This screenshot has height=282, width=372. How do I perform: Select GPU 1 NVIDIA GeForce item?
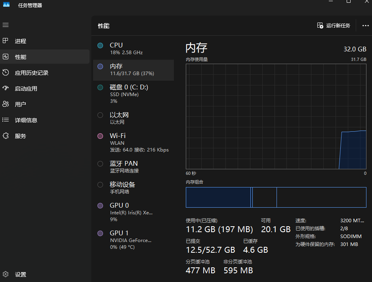(x=134, y=240)
